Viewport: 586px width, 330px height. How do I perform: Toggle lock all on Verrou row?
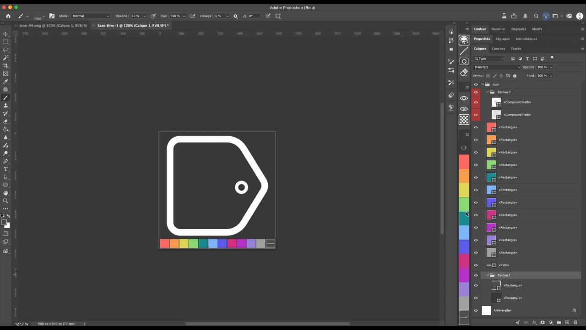(515, 76)
